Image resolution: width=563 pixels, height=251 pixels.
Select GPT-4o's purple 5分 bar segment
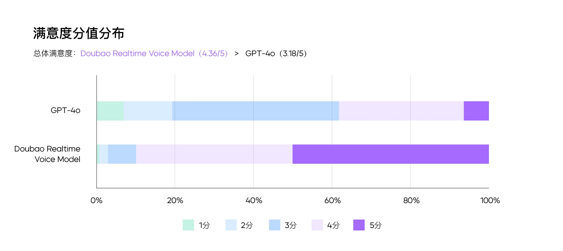(x=476, y=111)
